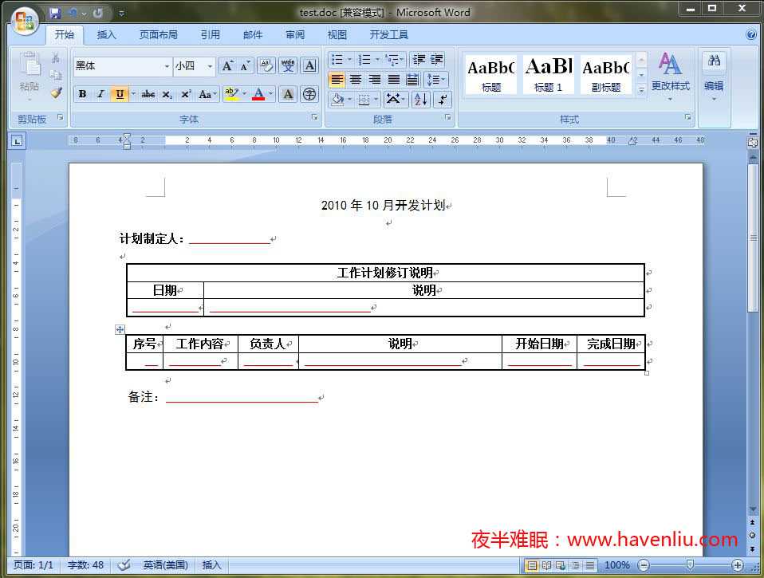Switch to 页面布局 tab
The image size is (764, 578).
coord(159,34)
